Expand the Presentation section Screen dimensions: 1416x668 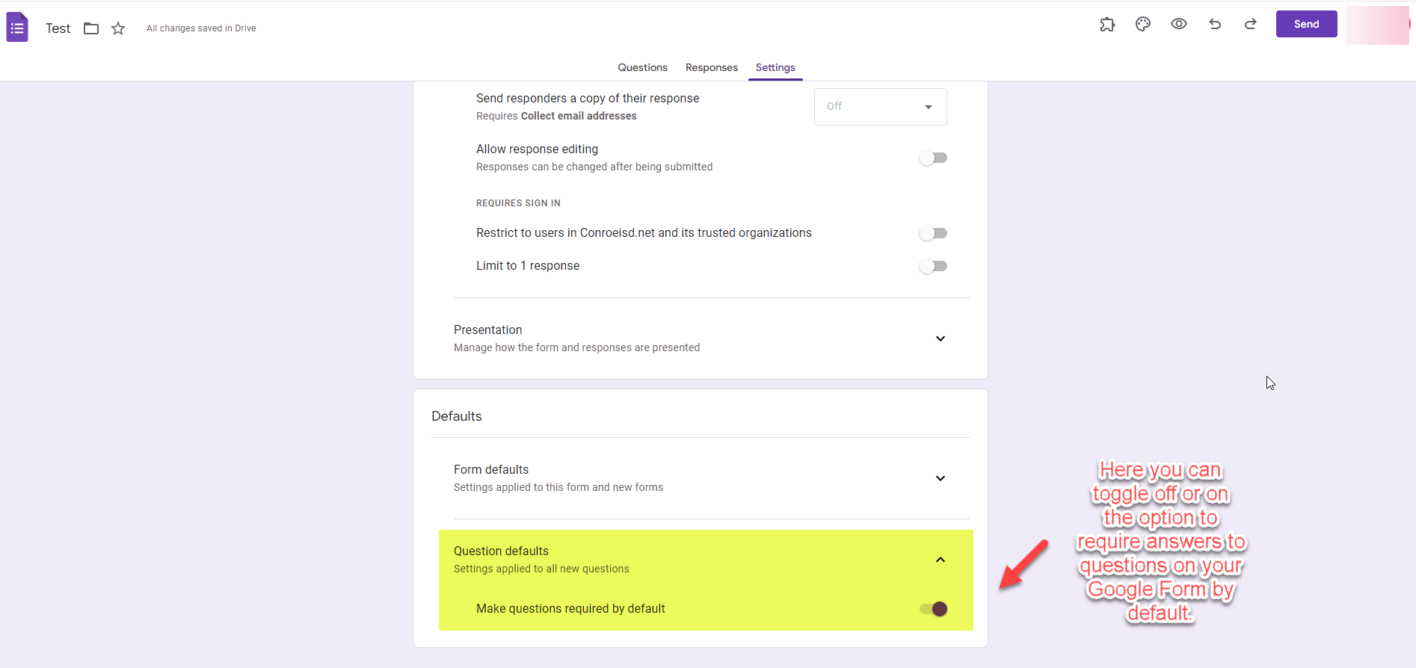tap(940, 338)
